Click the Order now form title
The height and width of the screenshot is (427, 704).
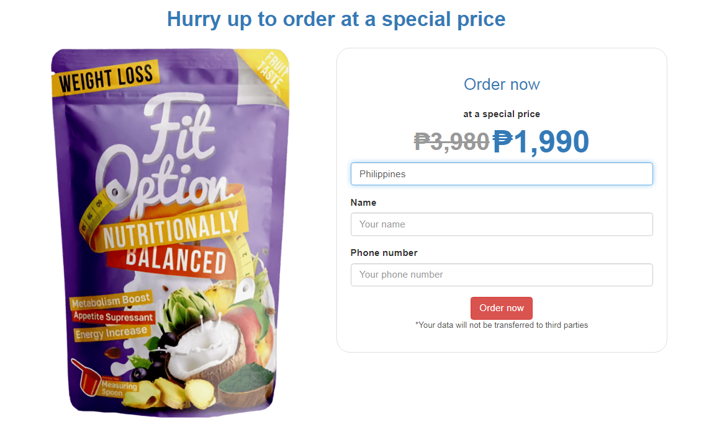click(x=501, y=84)
